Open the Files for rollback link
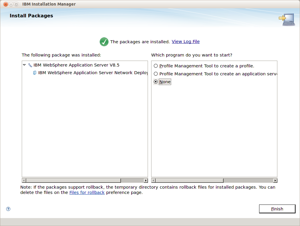 (87, 192)
